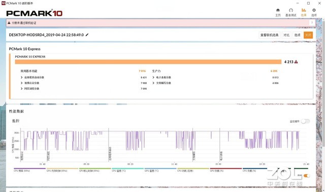The image size is (325, 192).
Task: Click the red warning triangle beside the 4 213 score
Action: coord(296,62)
